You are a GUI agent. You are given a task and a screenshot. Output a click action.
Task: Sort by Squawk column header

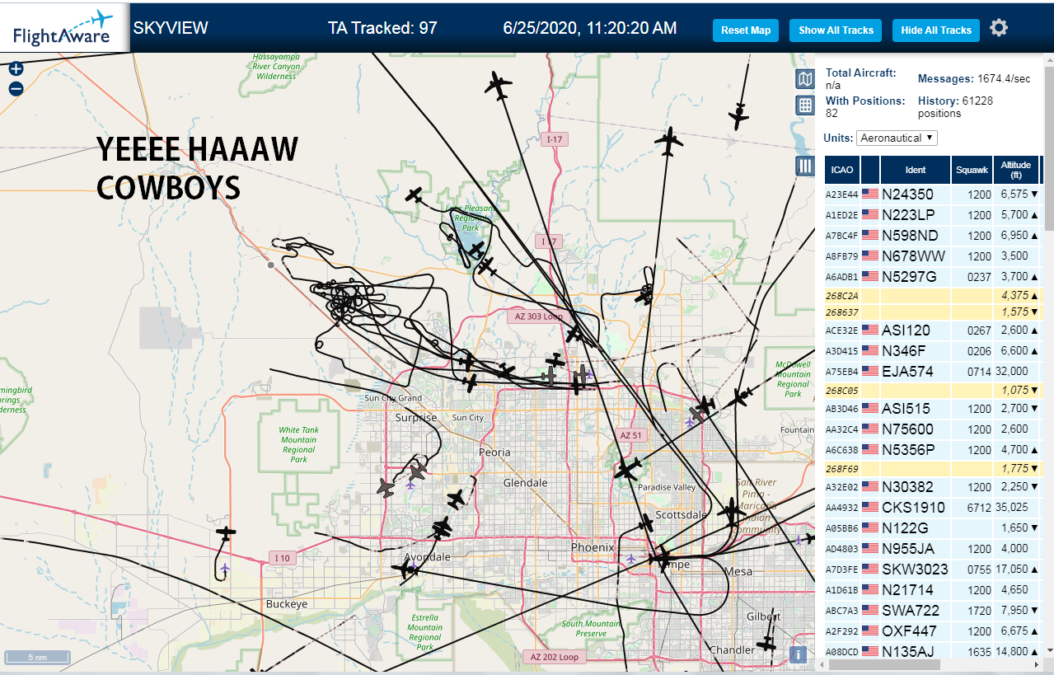tap(972, 170)
